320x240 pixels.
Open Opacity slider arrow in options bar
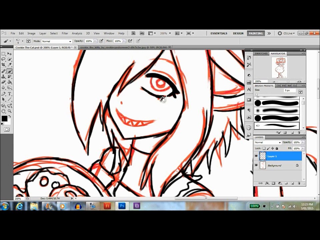pos(95,41)
